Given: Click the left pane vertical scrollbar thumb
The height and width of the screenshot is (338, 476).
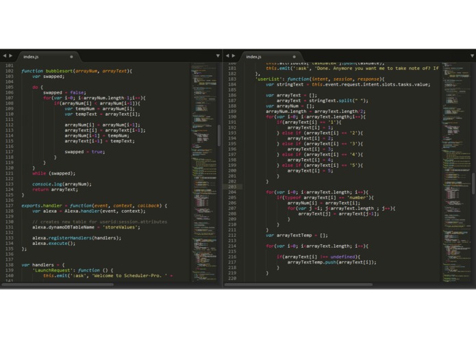Looking at the screenshot, I should (219, 135).
